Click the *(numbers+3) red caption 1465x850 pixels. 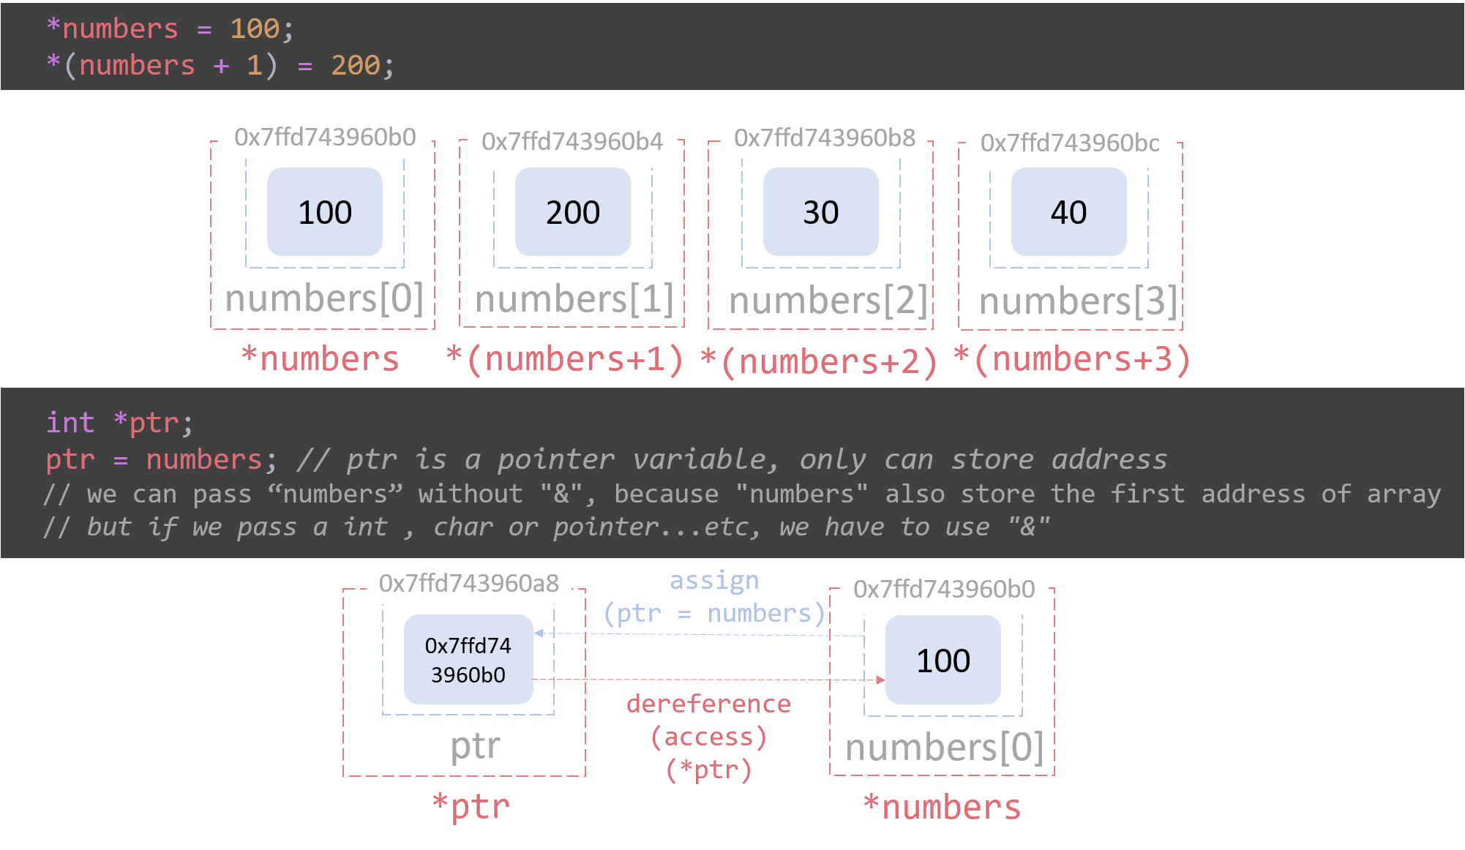point(1073,360)
